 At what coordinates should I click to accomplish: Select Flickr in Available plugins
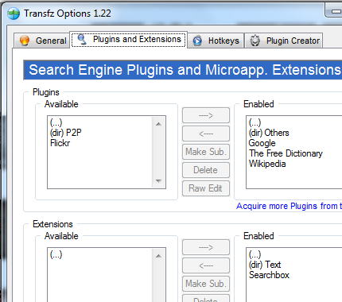point(60,143)
